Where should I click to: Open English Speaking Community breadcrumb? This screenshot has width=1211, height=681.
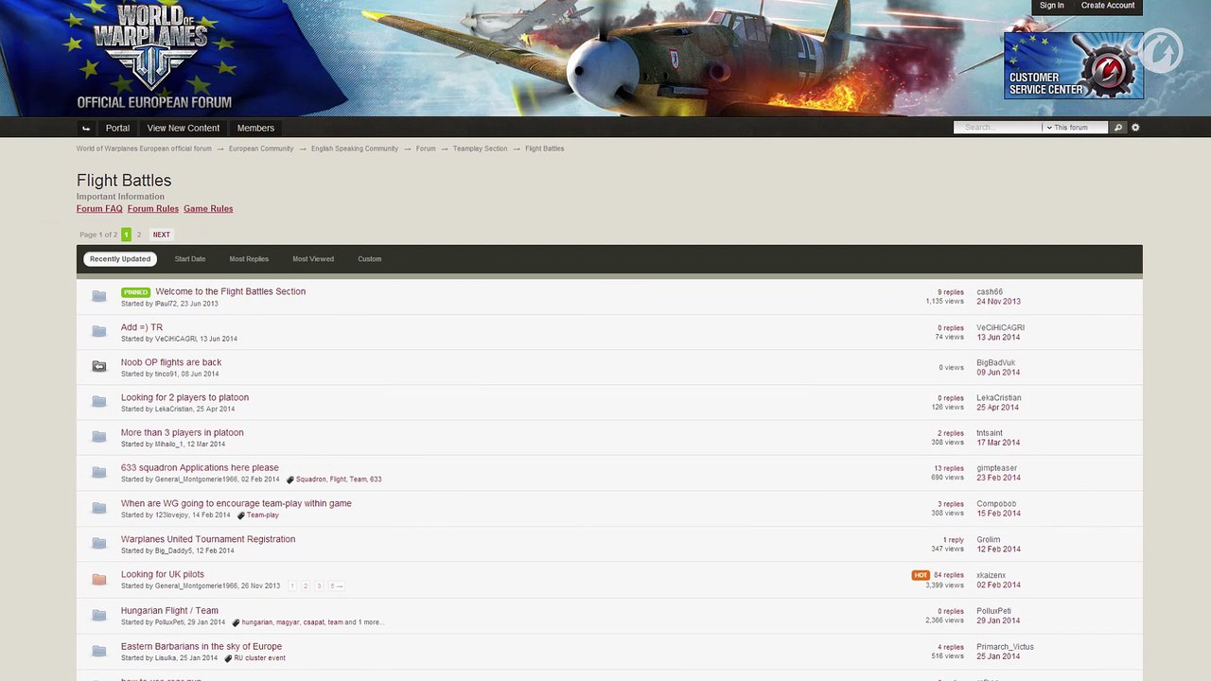click(x=355, y=148)
